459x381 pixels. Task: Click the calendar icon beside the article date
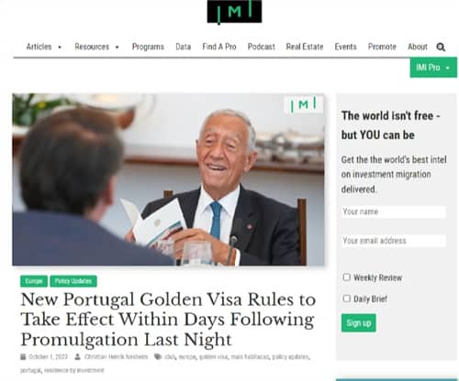pyautogui.click(x=23, y=356)
